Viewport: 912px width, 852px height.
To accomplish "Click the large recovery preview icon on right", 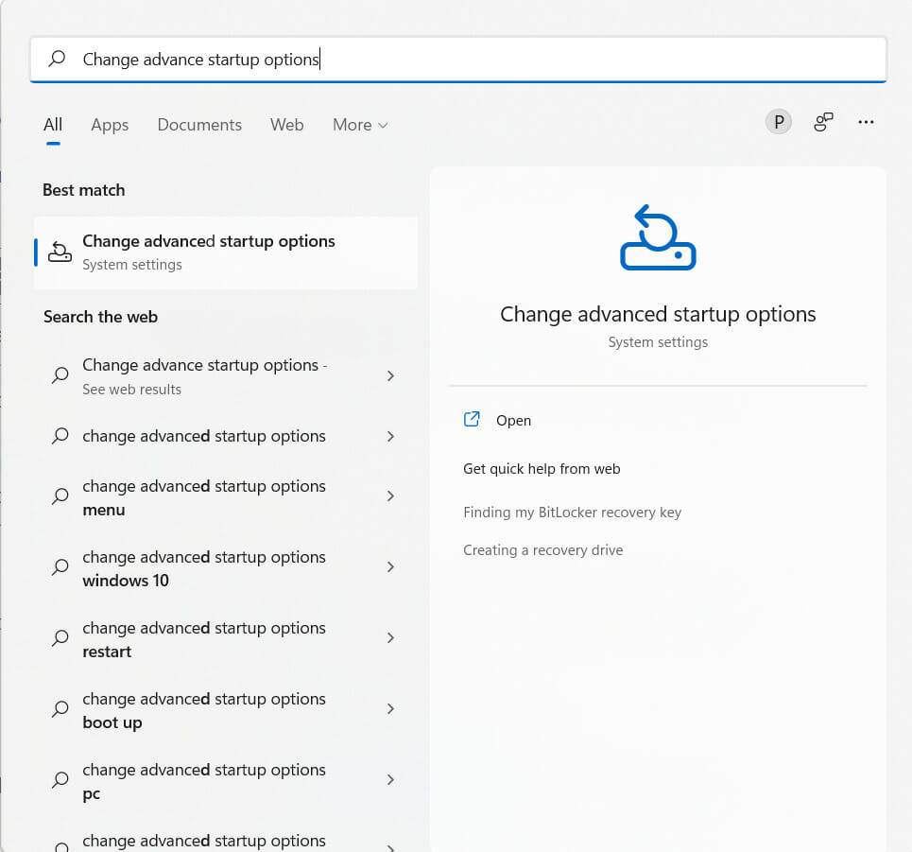I will tap(657, 237).
